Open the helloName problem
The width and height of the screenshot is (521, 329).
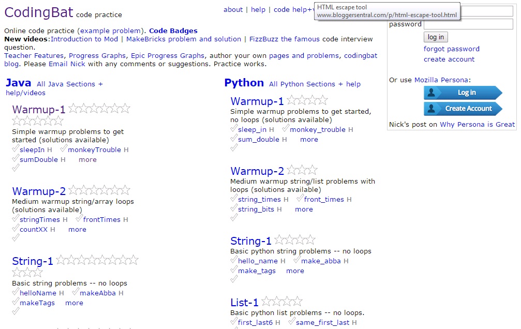[x=38, y=293]
